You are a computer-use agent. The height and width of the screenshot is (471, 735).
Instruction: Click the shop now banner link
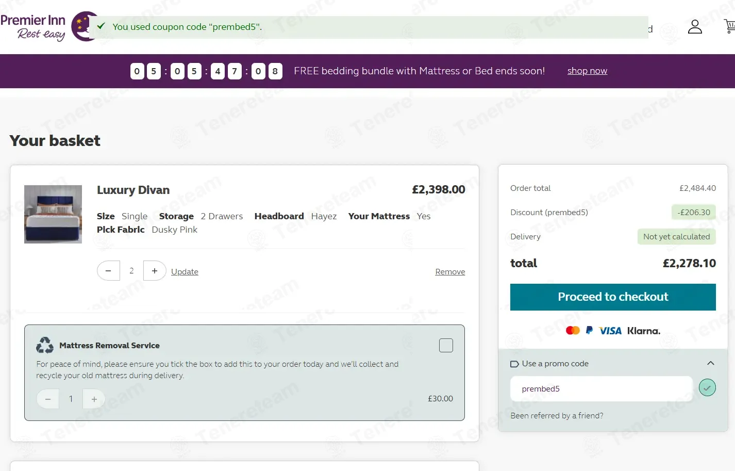[587, 71]
